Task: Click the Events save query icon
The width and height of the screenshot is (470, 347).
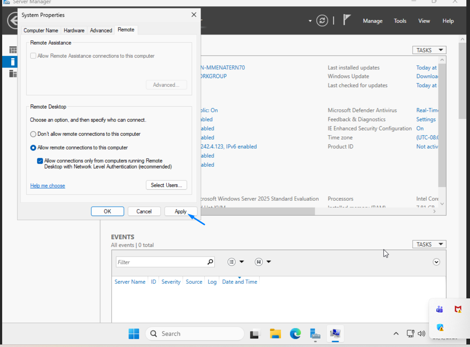Action: (259, 262)
